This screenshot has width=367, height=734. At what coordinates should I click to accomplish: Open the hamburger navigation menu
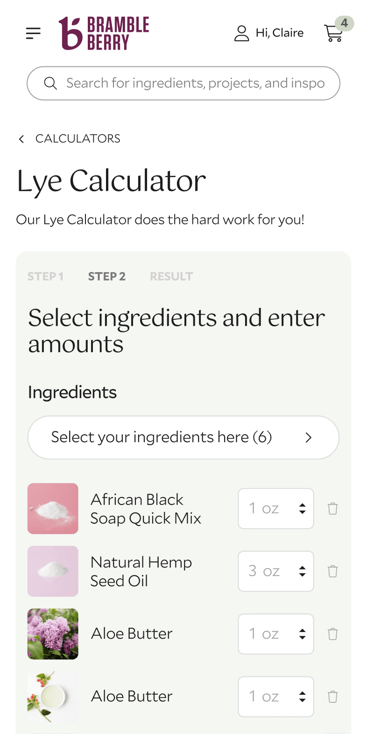(x=33, y=33)
